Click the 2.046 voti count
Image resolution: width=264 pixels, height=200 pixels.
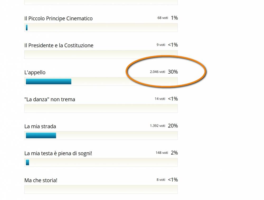[x=157, y=72]
